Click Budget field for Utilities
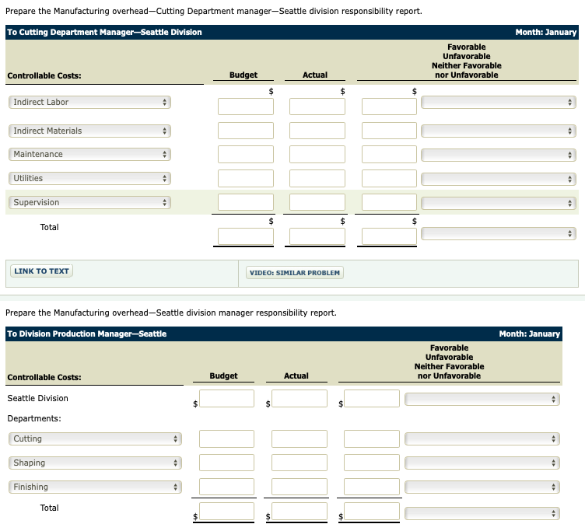Image resolution: width=585 pixels, height=531 pixels. 246,178
